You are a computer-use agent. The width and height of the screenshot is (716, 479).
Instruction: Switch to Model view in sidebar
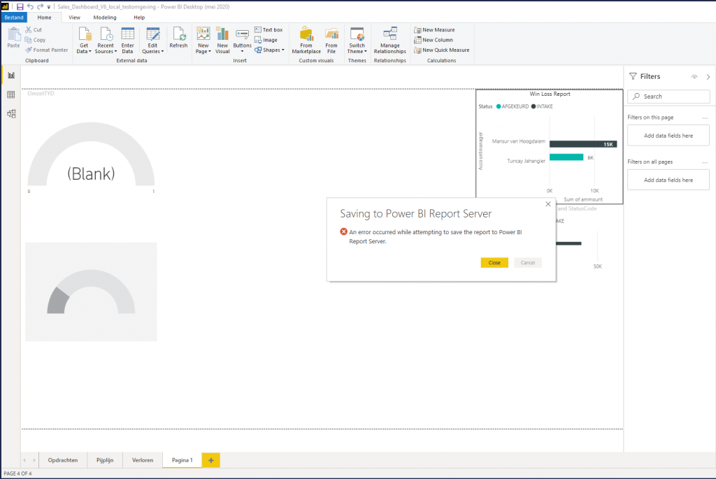click(x=11, y=114)
